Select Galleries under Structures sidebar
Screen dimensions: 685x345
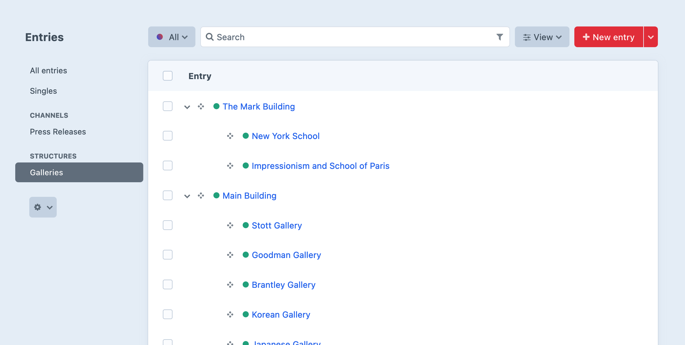point(46,172)
